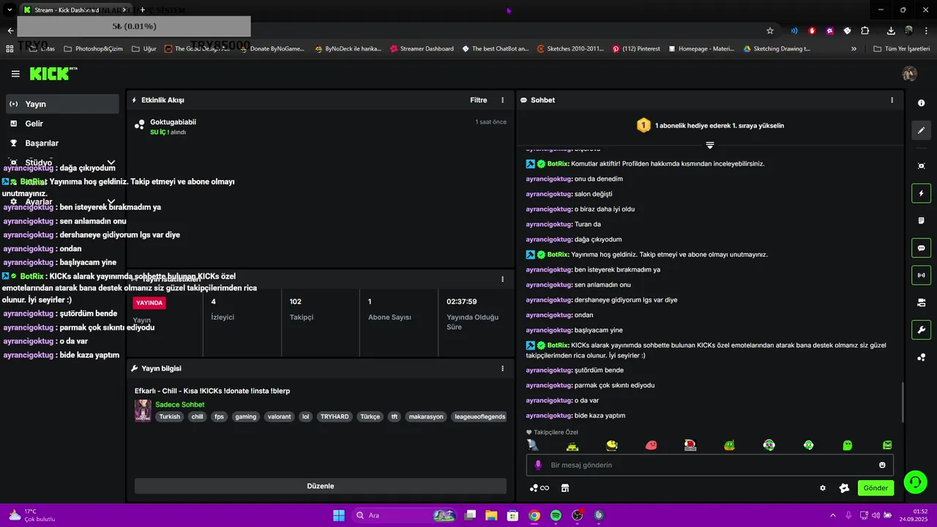The height and width of the screenshot is (527, 937).
Task: Click the green wrench sidebar icon
Action: point(921,329)
